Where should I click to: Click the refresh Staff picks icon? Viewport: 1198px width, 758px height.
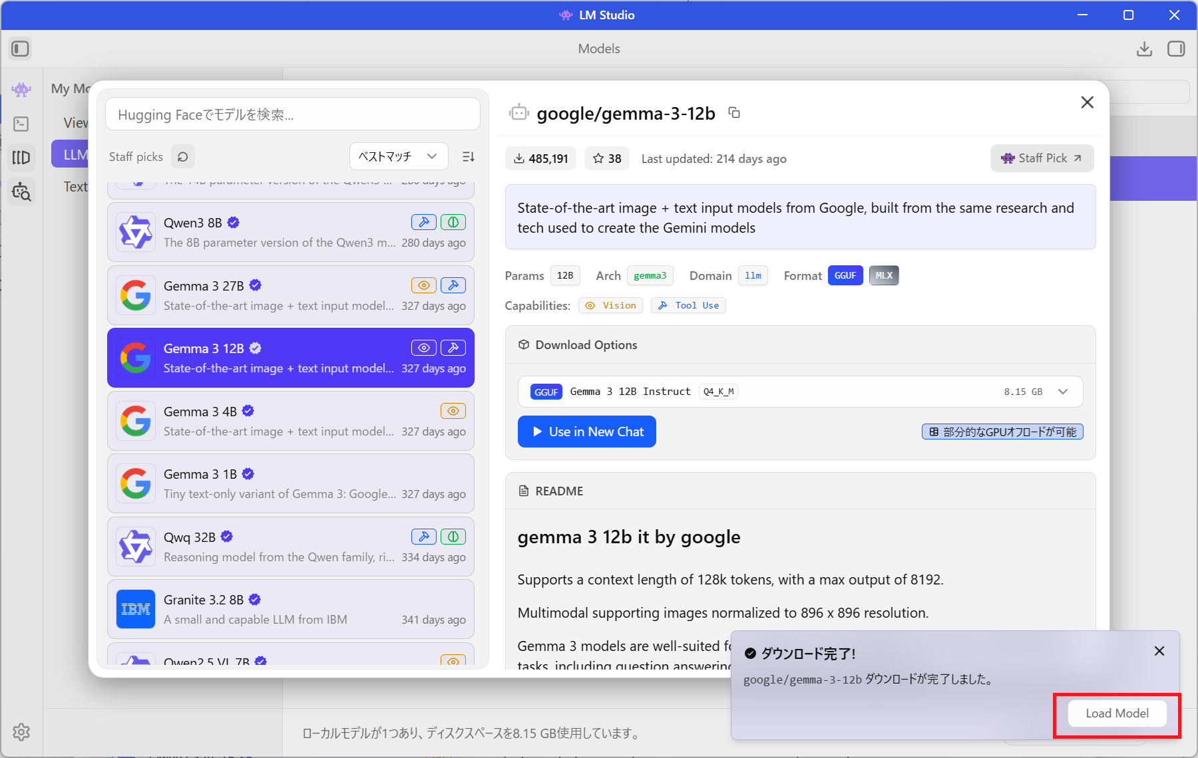(x=182, y=157)
